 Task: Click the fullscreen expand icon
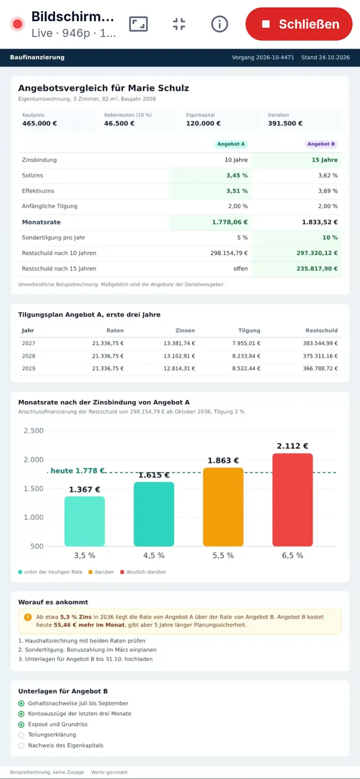pyautogui.click(x=138, y=24)
